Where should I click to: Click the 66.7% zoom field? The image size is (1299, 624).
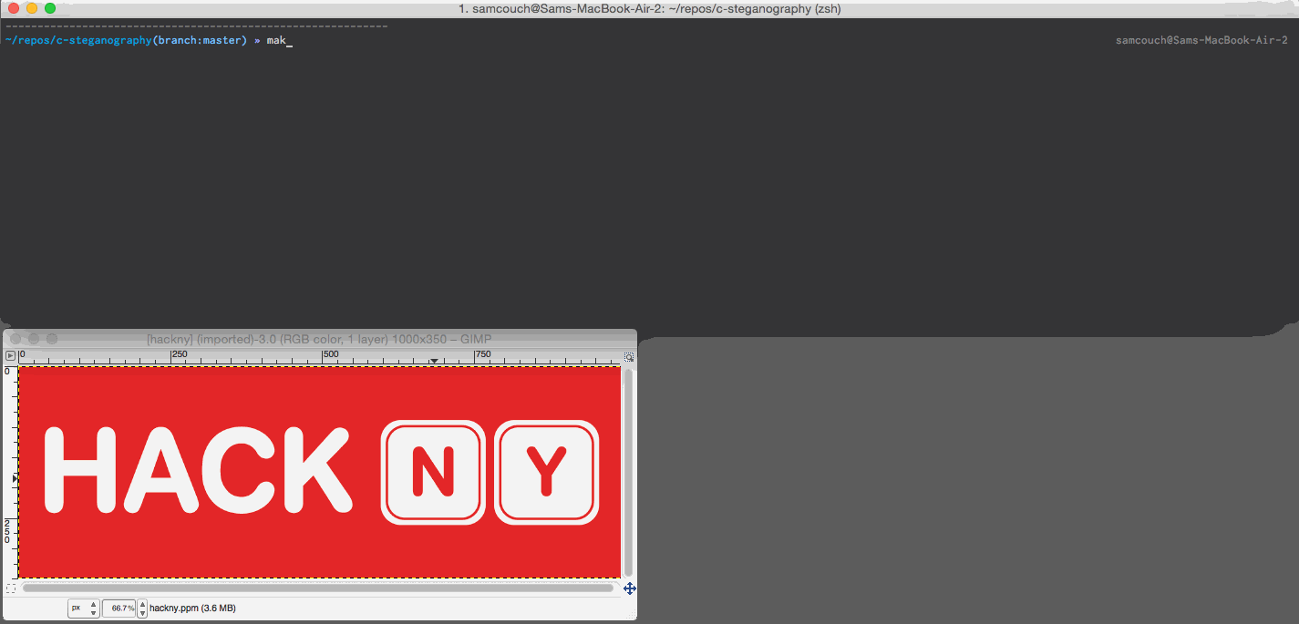[x=119, y=608]
